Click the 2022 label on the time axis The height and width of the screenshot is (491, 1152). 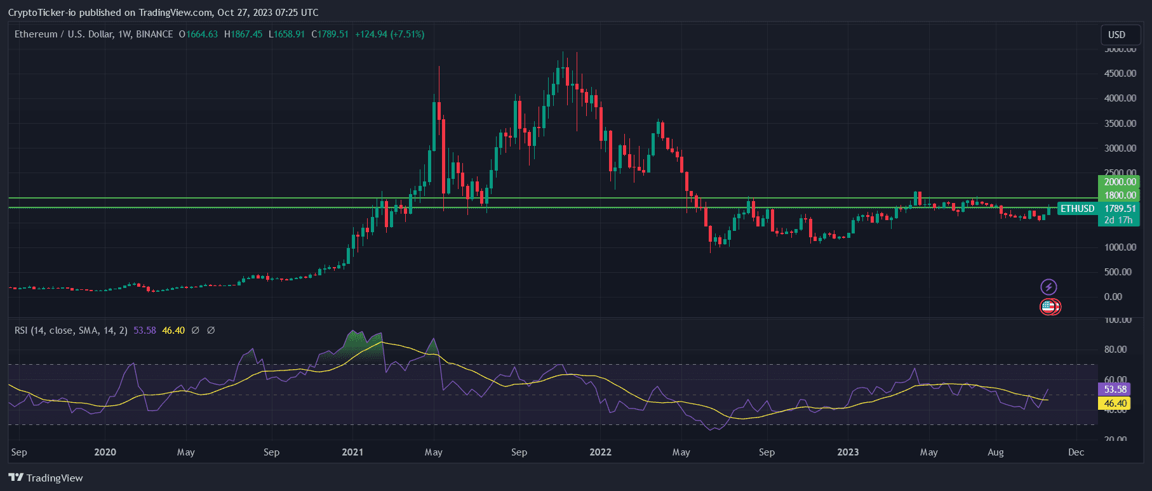pyautogui.click(x=600, y=452)
